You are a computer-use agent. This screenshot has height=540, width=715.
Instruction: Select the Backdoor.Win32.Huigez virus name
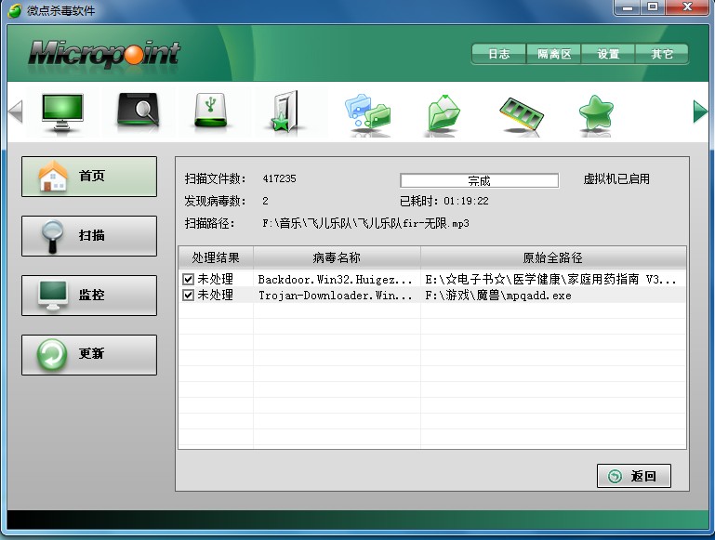click(335, 280)
